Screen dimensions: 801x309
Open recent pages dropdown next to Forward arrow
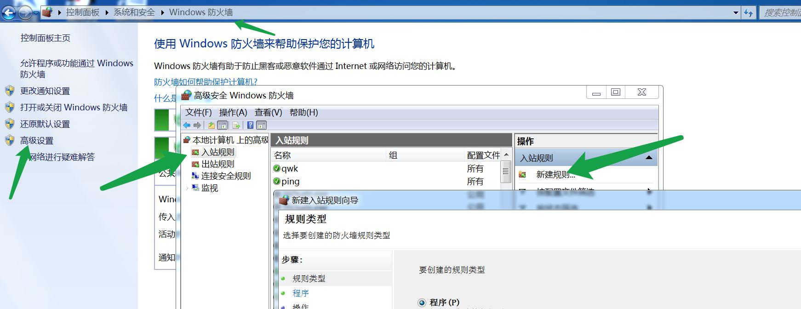click(x=36, y=13)
